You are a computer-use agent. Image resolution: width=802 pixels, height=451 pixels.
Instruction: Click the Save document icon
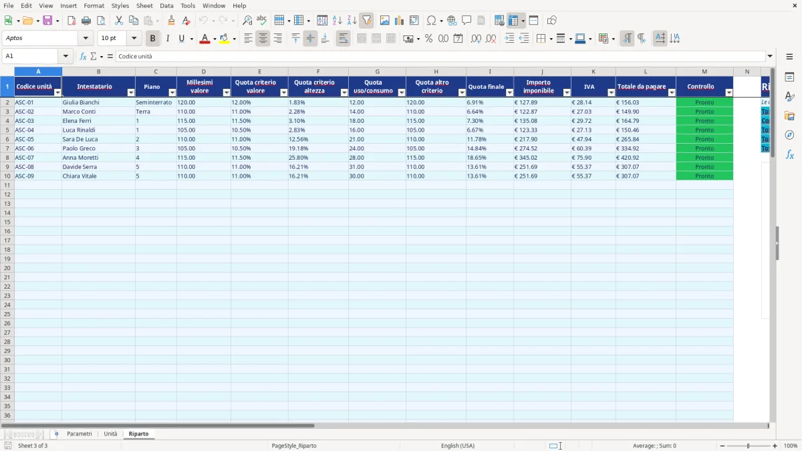pyautogui.click(x=47, y=21)
